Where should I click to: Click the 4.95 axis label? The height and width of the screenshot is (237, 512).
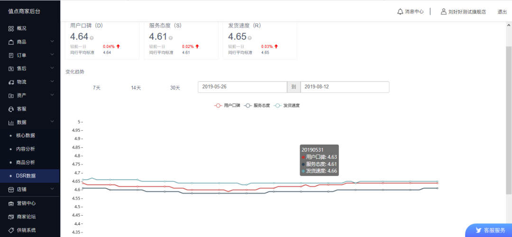[x=75, y=130]
